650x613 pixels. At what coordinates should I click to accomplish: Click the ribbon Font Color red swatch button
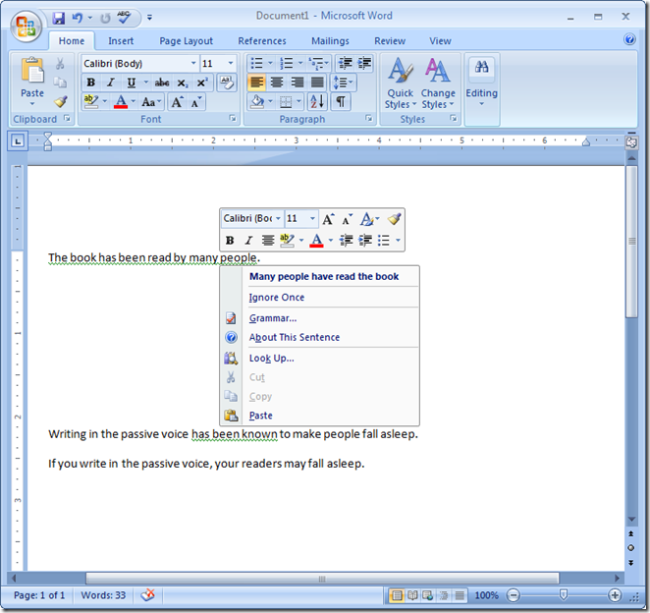click(x=121, y=101)
